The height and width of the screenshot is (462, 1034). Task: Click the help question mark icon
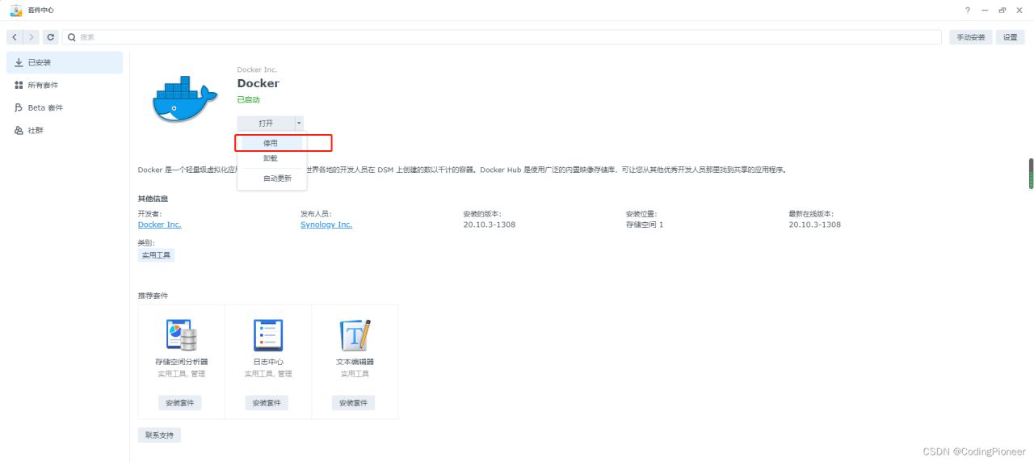[x=968, y=10]
